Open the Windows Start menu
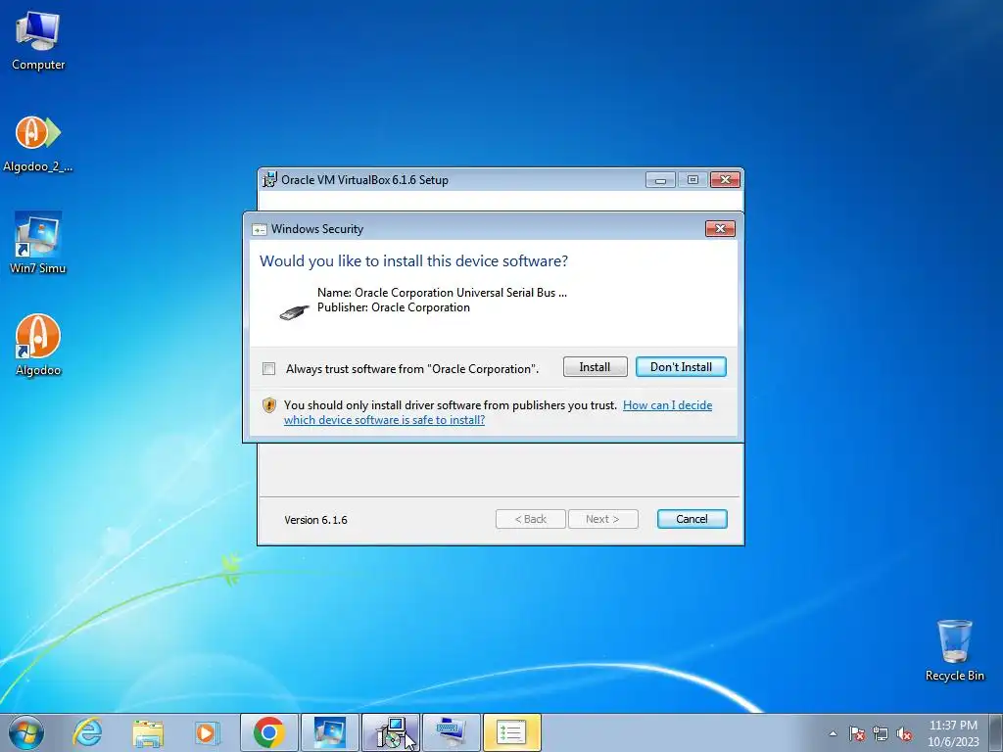Viewport: 1003px width, 752px height. coord(26,732)
